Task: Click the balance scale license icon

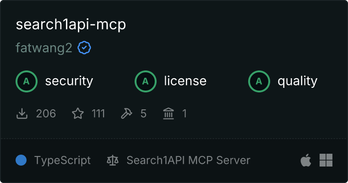Action: click(113, 161)
